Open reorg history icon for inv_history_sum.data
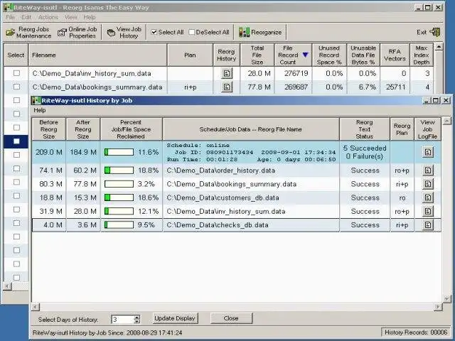 (227, 73)
